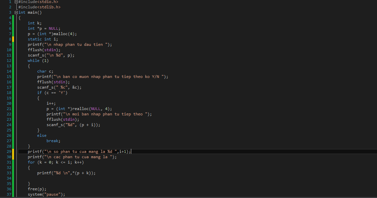Screen dimensions: 377x198
Task: Click the stdlib.h include line
Action: (x=40, y=7)
